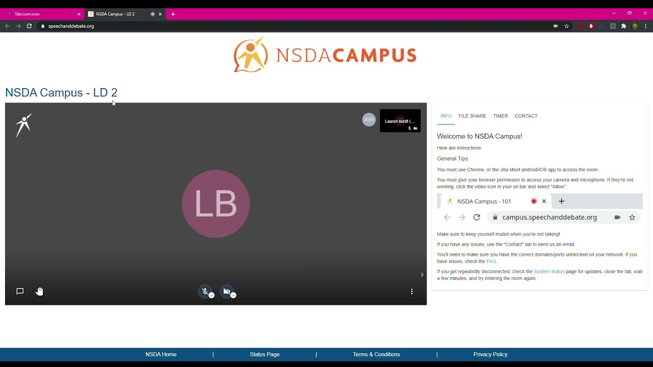Open the System Status link
This screenshot has height=367, width=653.
(549, 272)
